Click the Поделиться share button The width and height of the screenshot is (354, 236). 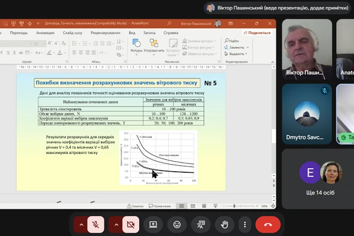tap(257, 33)
